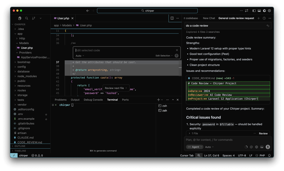Open the Source Control branch icon
284x171 pixels.
[x=34, y=18]
